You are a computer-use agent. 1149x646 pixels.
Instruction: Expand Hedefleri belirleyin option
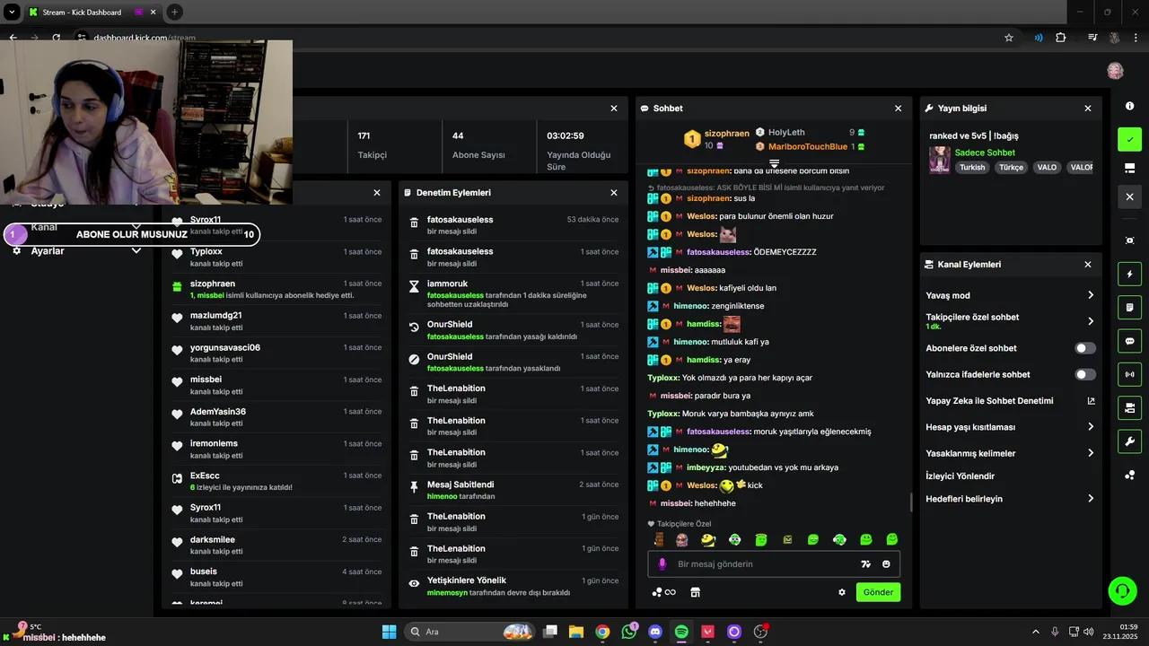(1091, 499)
